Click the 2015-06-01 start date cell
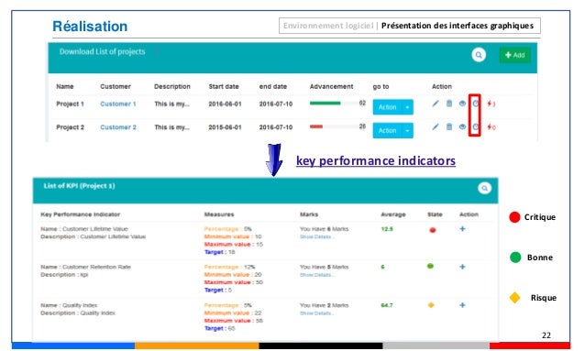This screenshot has height=351, width=585. pos(225,127)
